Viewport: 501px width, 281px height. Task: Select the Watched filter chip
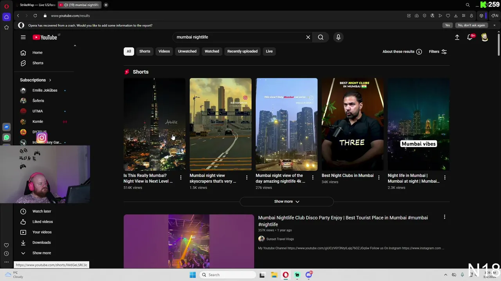(x=212, y=51)
